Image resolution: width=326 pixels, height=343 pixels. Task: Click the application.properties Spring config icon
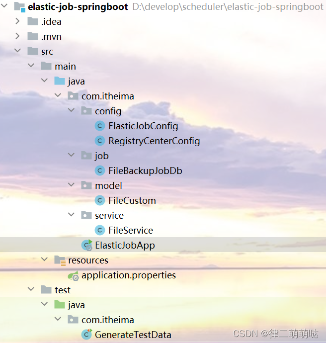[x=73, y=275]
